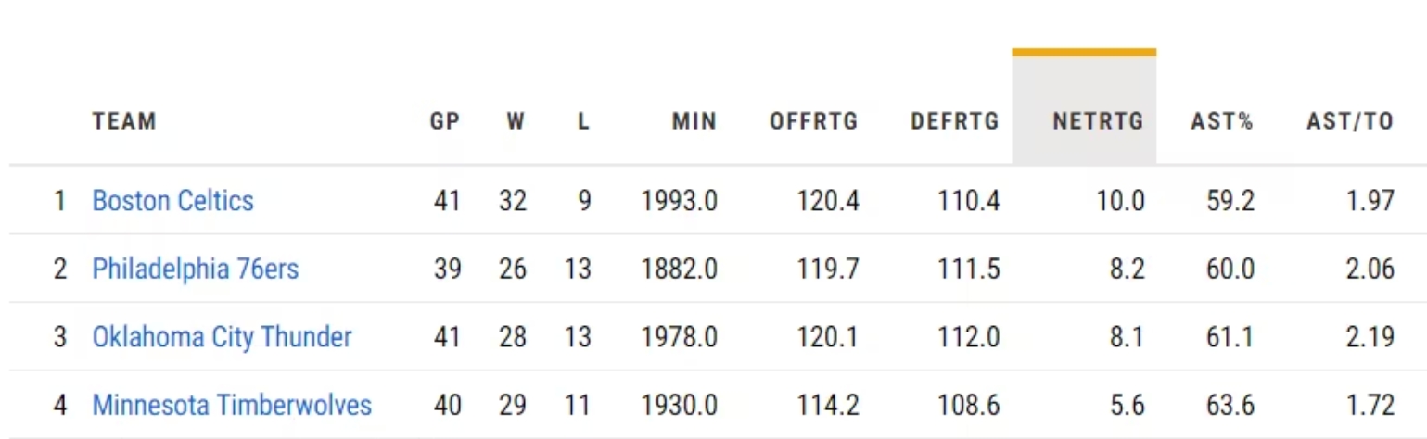The height and width of the screenshot is (439, 1427).
Task: Click the highlighted NETRTG column header
Action: [1098, 121]
